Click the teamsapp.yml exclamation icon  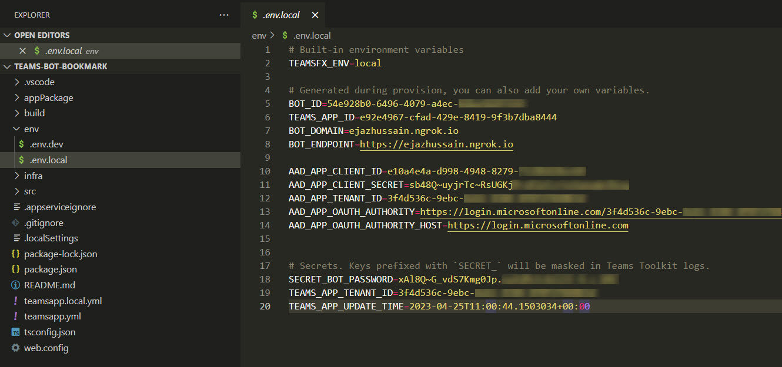16,317
